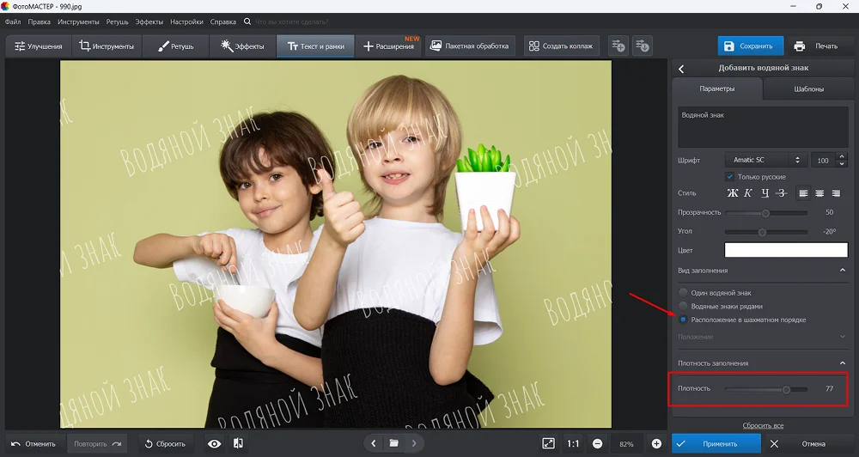The height and width of the screenshot is (457, 859).
Task: Select the Текст и рамки toolbar section
Action: (x=315, y=46)
